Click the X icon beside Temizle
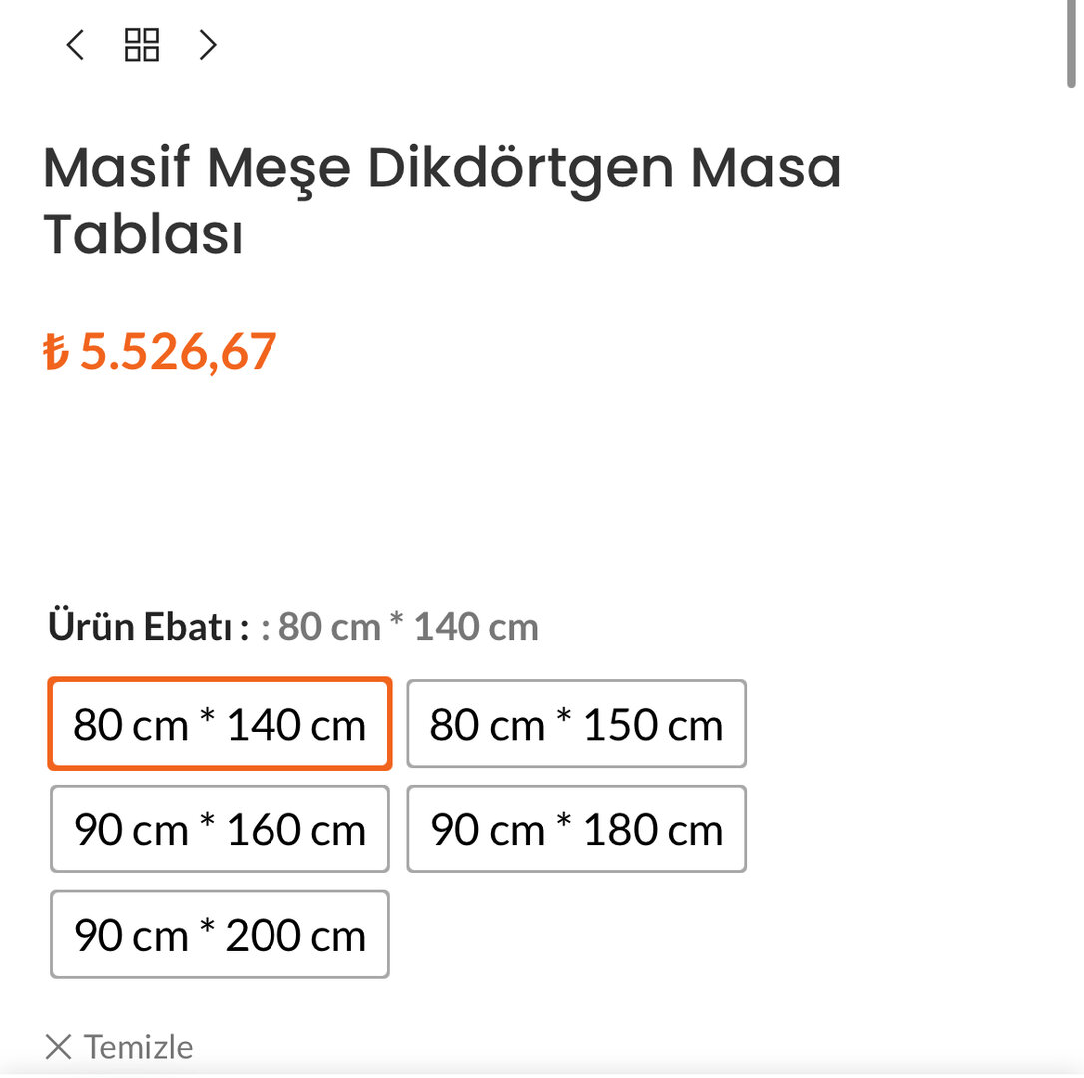The width and height of the screenshot is (1084, 1078). click(59, 1047)
